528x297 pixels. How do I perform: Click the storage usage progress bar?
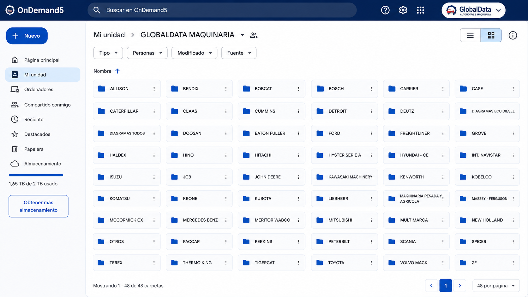click(36, 175)
